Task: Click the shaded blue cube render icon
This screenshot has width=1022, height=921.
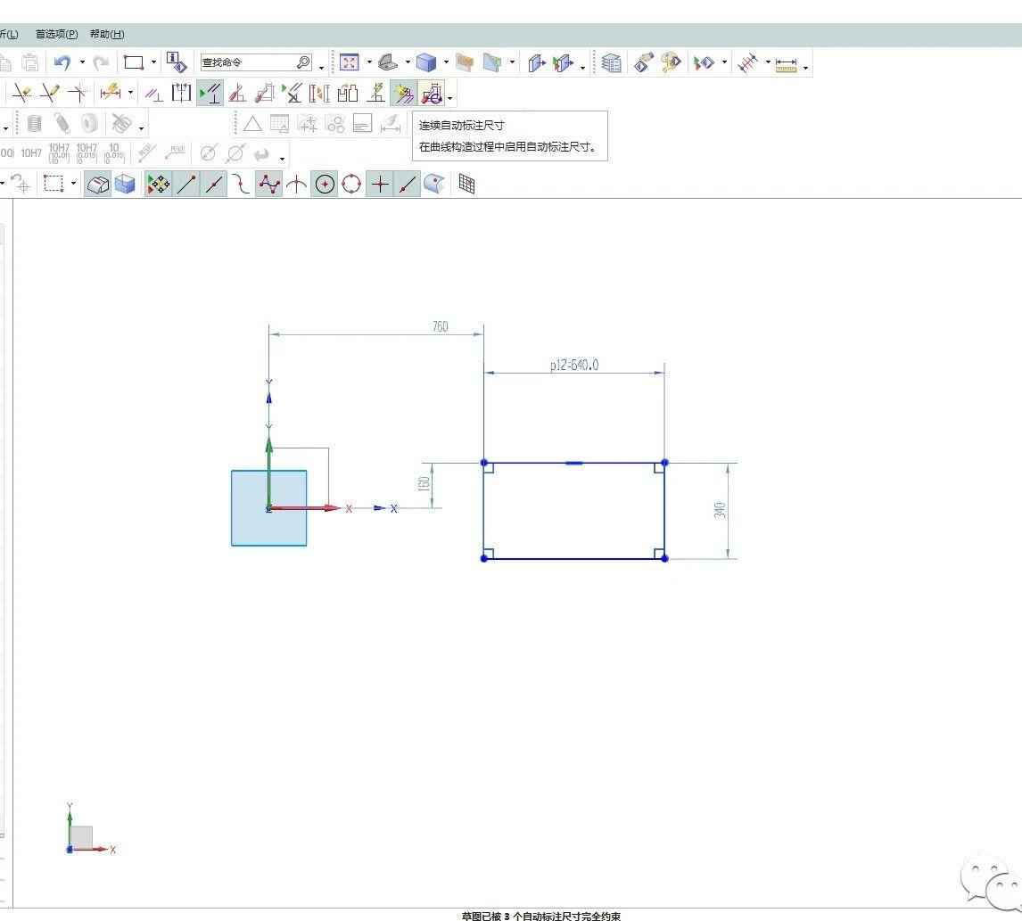Action: click(426, 62)
